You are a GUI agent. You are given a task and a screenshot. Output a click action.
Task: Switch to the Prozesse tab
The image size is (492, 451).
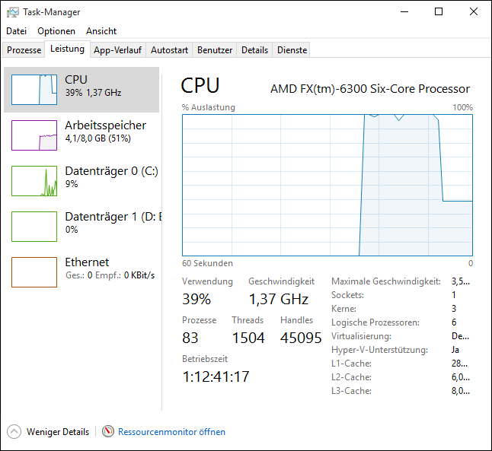click(24, 50)
